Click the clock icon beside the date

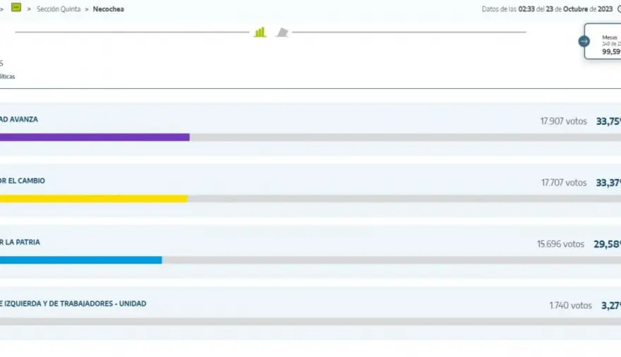point(619,9)
